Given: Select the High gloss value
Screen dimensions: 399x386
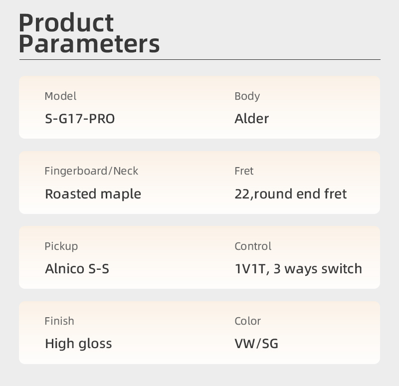Looking at the screenshot, I should point(78,344).
